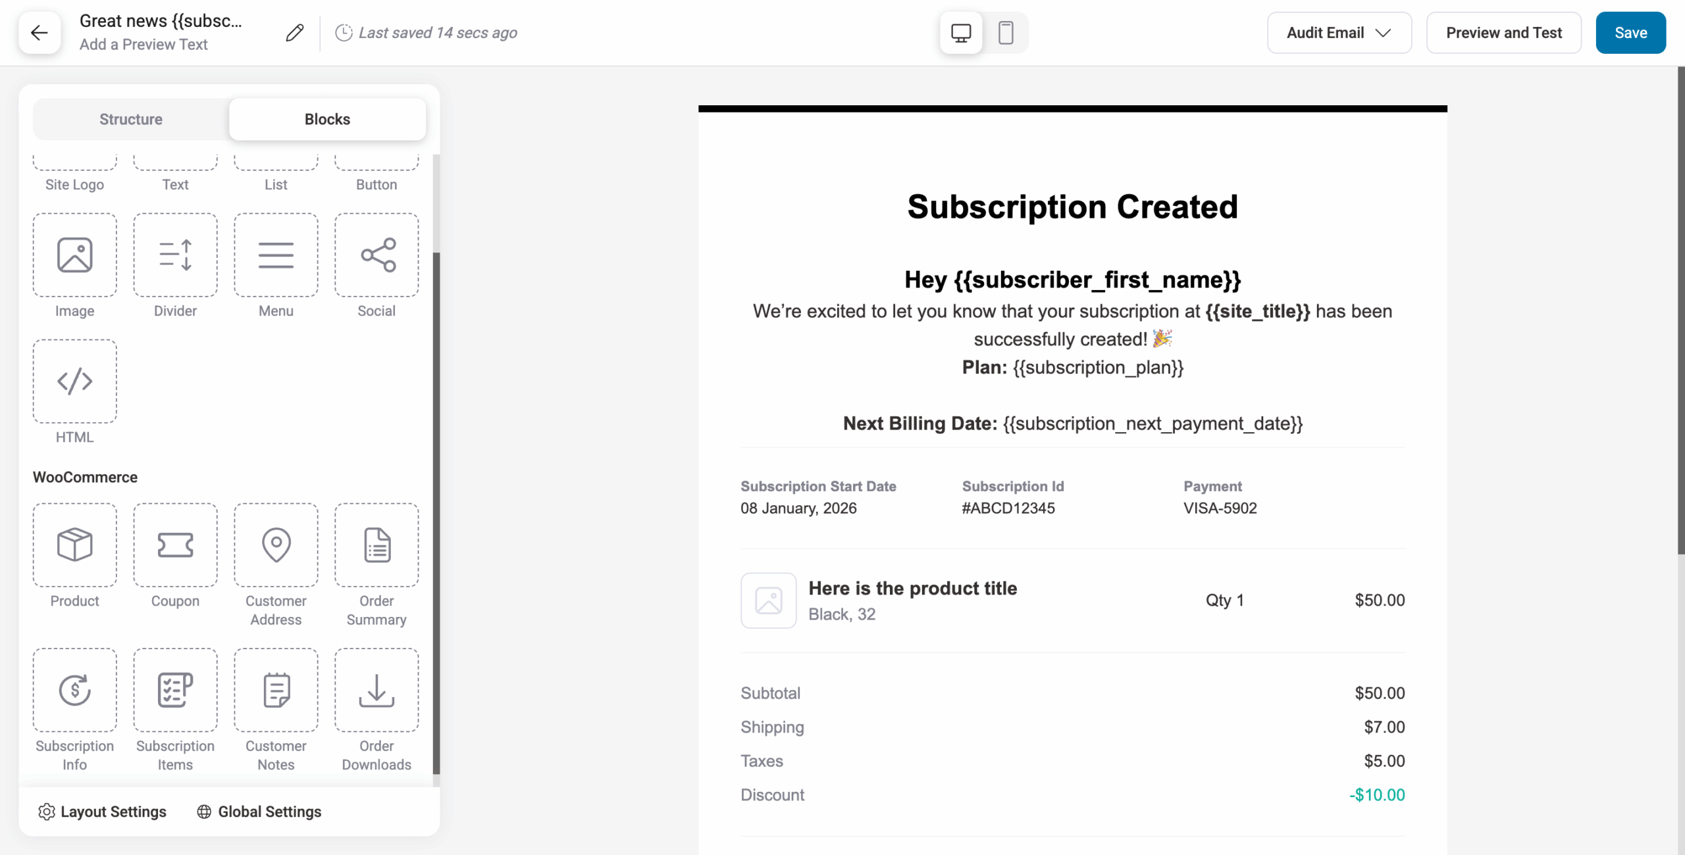Switch to the Structure tab
The width and height of the screenshot is (1685, 855).
130,119
